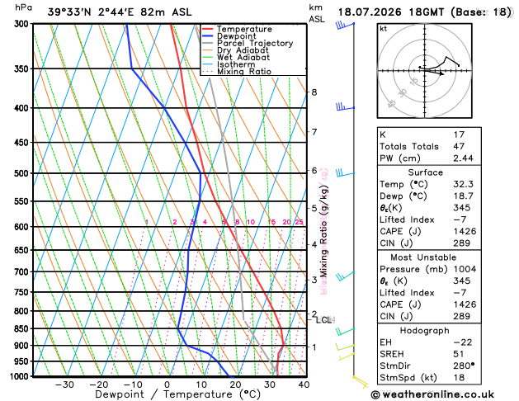
Task: Click the green wind barb at 850 hPa
Action: [x=345, y=331]
